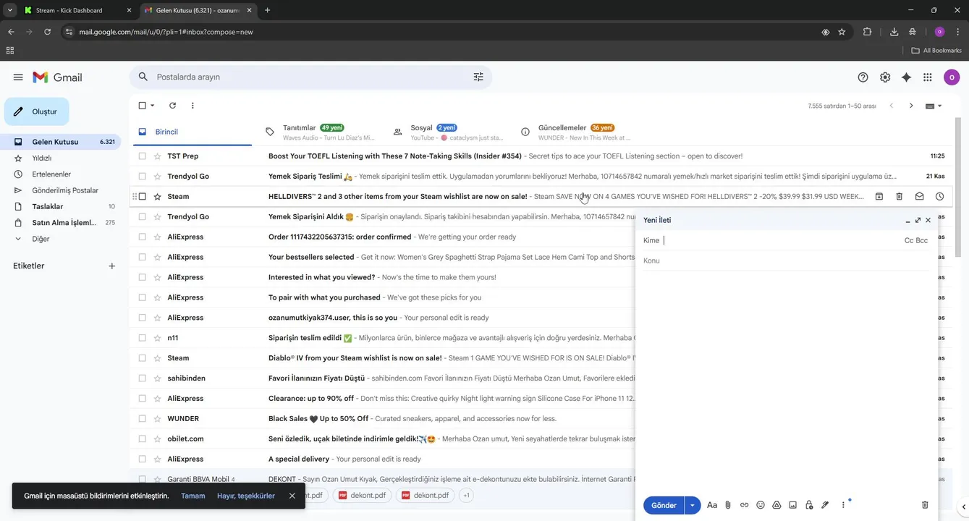Pop out compose window to full screen
This screenshot has width=969, height=521.
click(918, 220)
